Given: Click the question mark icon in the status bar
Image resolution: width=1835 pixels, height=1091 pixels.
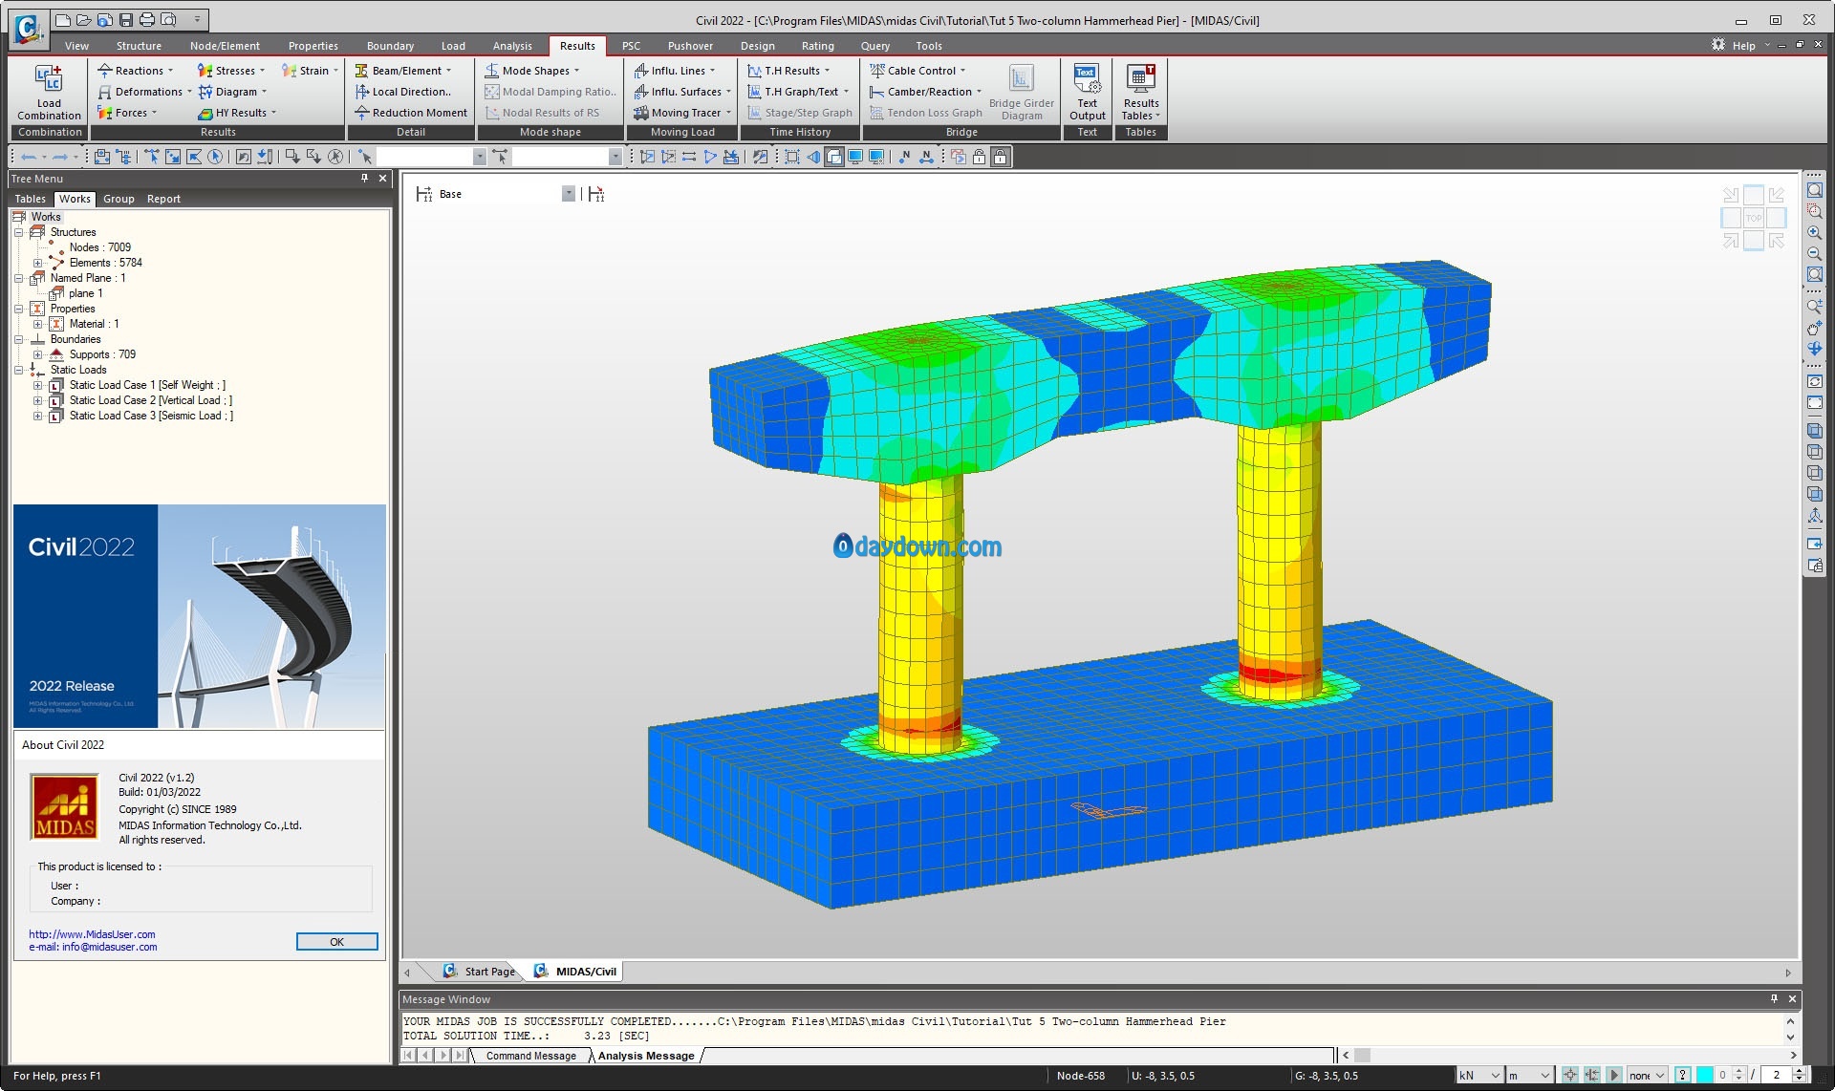Looking at the screenshot, I should coord(1682,1075).
